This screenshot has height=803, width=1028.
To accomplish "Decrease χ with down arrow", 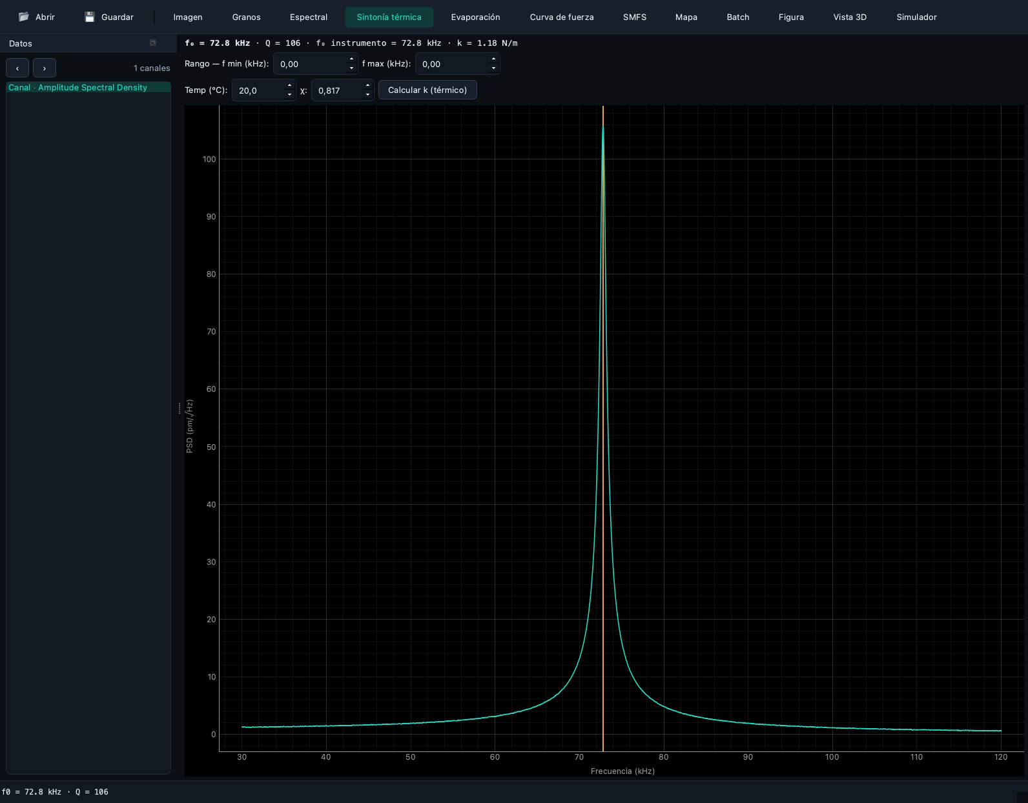I will tap(367, 95).
